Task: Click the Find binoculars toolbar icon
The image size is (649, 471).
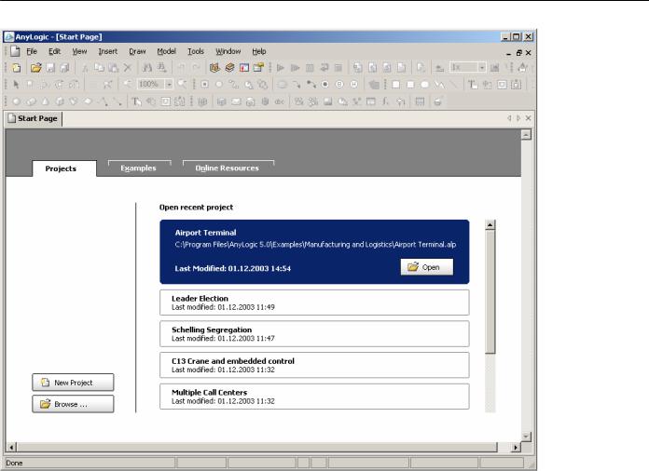Action: [147, 68]
